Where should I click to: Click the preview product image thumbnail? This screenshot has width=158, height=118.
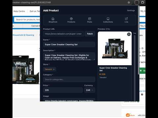pyautogui.click(x=115, y=49)
